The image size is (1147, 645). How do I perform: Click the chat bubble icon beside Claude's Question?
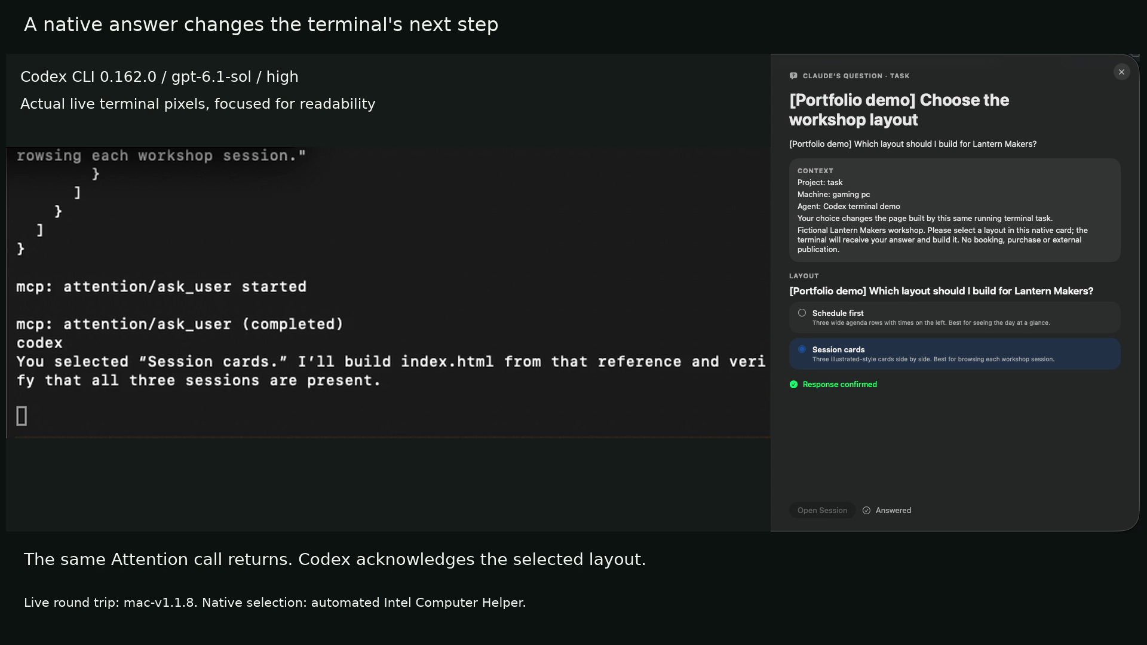coord(793,76)
